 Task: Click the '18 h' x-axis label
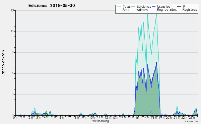[154, 118]
